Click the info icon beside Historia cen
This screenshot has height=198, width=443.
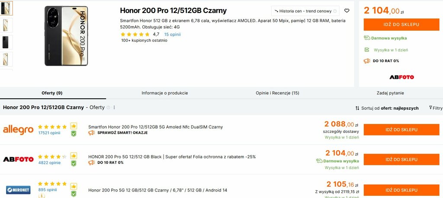[x=335, y=11]
